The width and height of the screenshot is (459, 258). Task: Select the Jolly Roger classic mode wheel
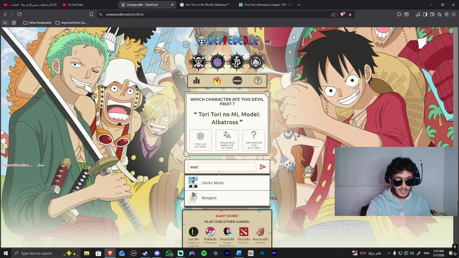tap(199, 62)
